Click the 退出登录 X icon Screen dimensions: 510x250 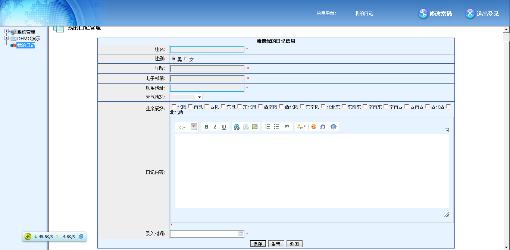pos(470,13)
